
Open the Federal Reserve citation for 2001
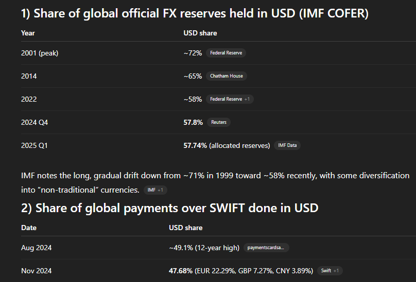pos(226,53)
